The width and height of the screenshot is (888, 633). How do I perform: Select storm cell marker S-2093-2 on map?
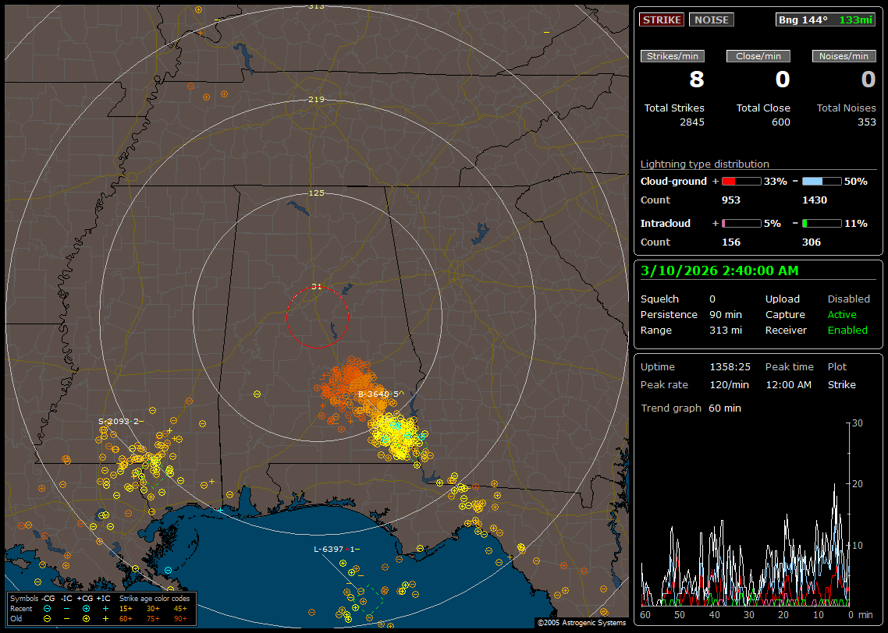pyautogui.click(x=119, y=421)
